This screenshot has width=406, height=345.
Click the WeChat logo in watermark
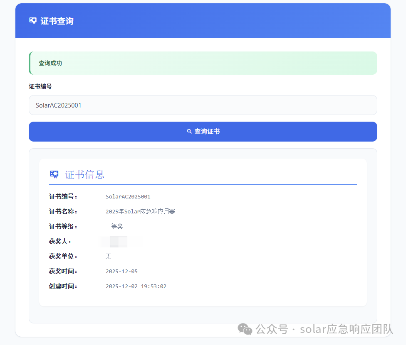[x=245, y=329]
